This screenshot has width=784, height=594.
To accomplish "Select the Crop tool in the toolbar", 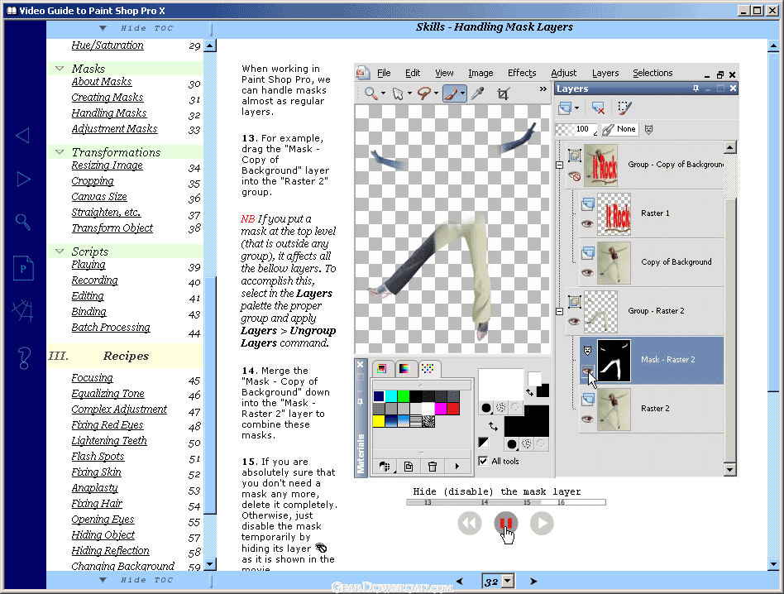I will click(503, 93).
